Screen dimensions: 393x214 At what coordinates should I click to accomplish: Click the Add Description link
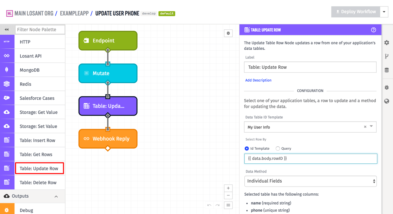click(x=258, y=80)
